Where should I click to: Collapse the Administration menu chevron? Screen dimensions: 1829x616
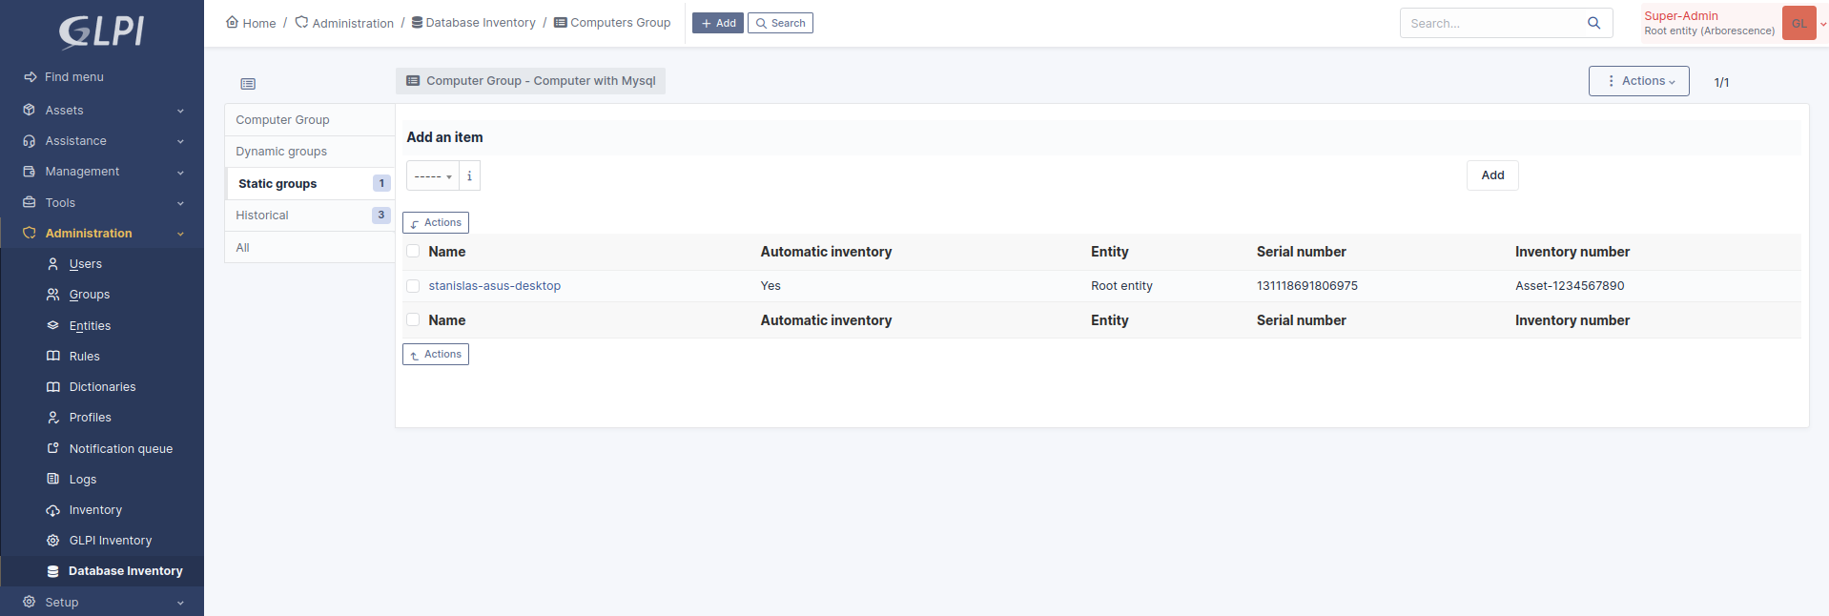180,235
